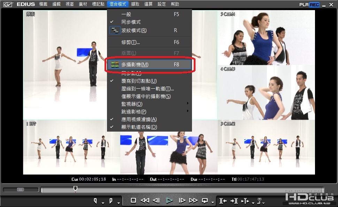Open the play around current position dropdown
338x207 pixels.
(253, 203)
